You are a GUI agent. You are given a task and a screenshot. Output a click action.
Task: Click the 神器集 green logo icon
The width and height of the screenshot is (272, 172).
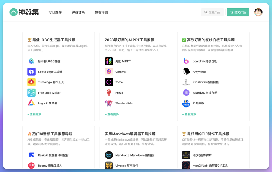pos(14,12)
